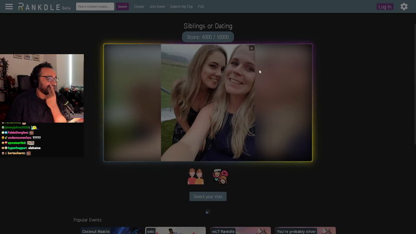Click the purple Search button

122,6
